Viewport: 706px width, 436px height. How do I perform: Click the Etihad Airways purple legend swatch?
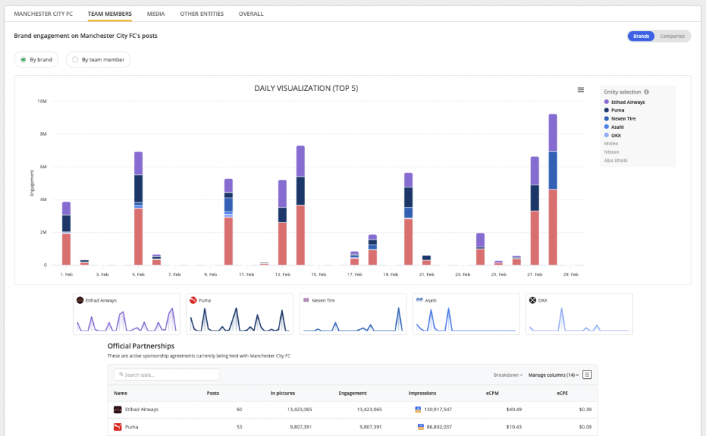(x=606, y=102)
